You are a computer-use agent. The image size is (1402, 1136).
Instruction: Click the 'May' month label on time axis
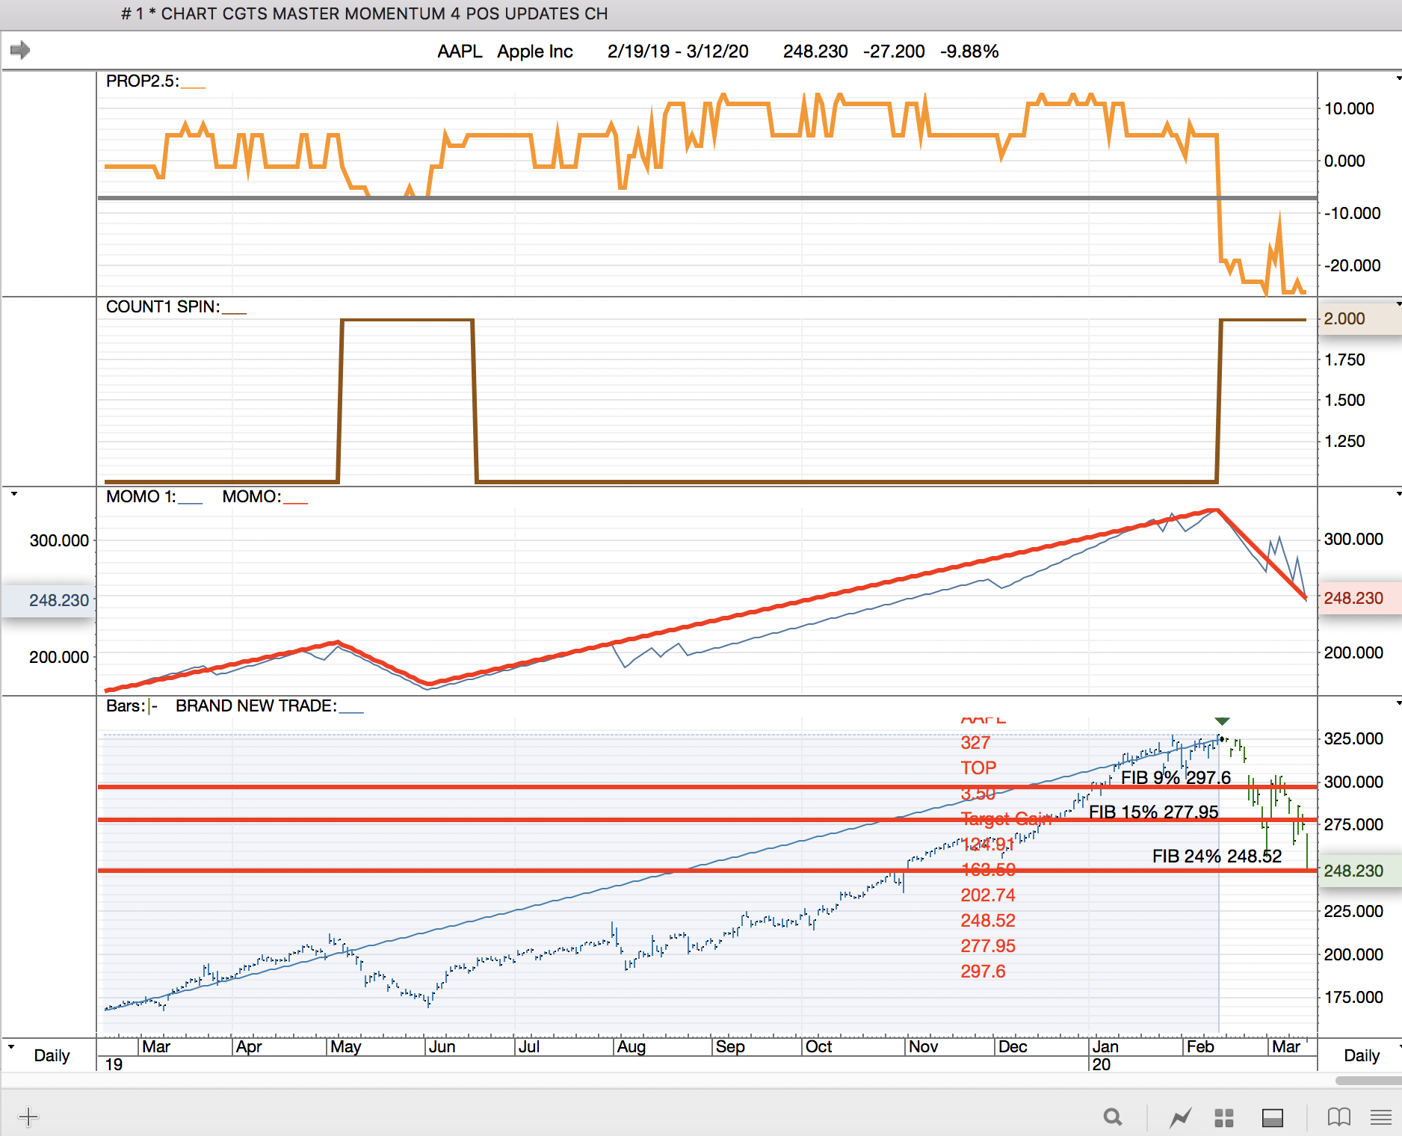[x=346, y=1046]
